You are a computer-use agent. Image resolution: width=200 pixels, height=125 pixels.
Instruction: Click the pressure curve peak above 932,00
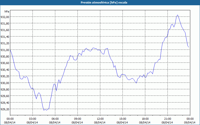177,15
